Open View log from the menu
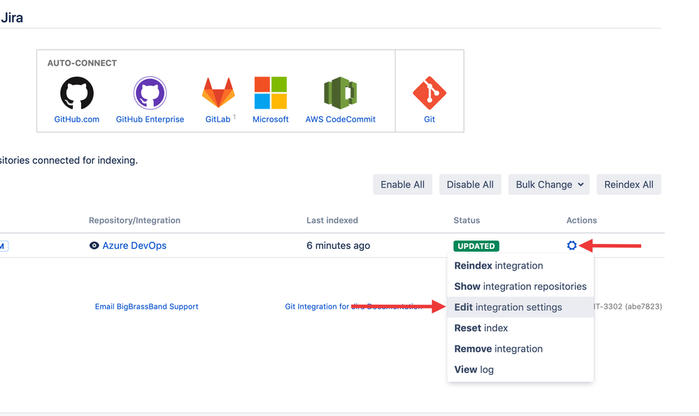Viewport: 699px width, 416px height. (x=521, y=369)
